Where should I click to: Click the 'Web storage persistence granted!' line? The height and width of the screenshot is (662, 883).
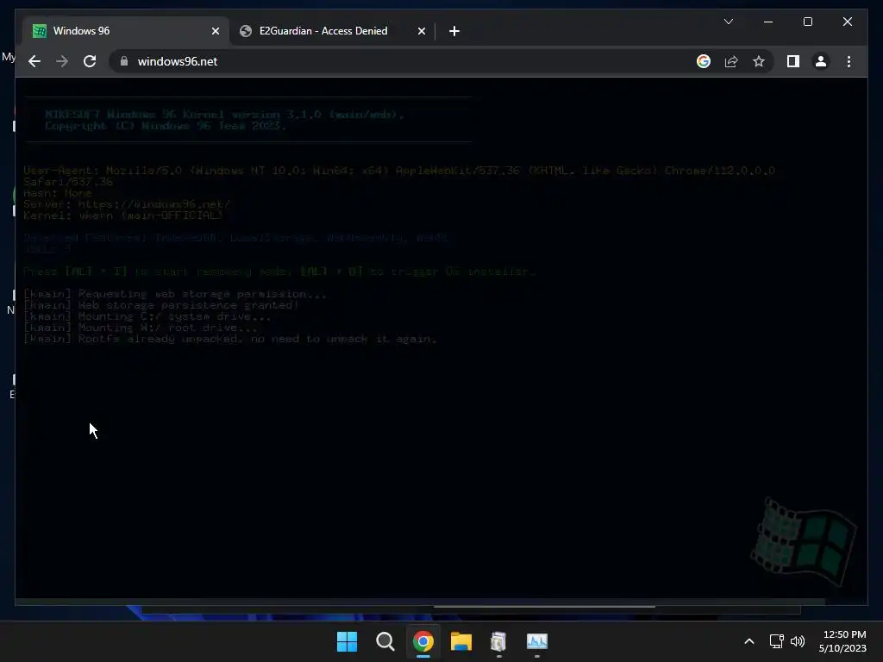pyautogui.click(x=161, y=305)
